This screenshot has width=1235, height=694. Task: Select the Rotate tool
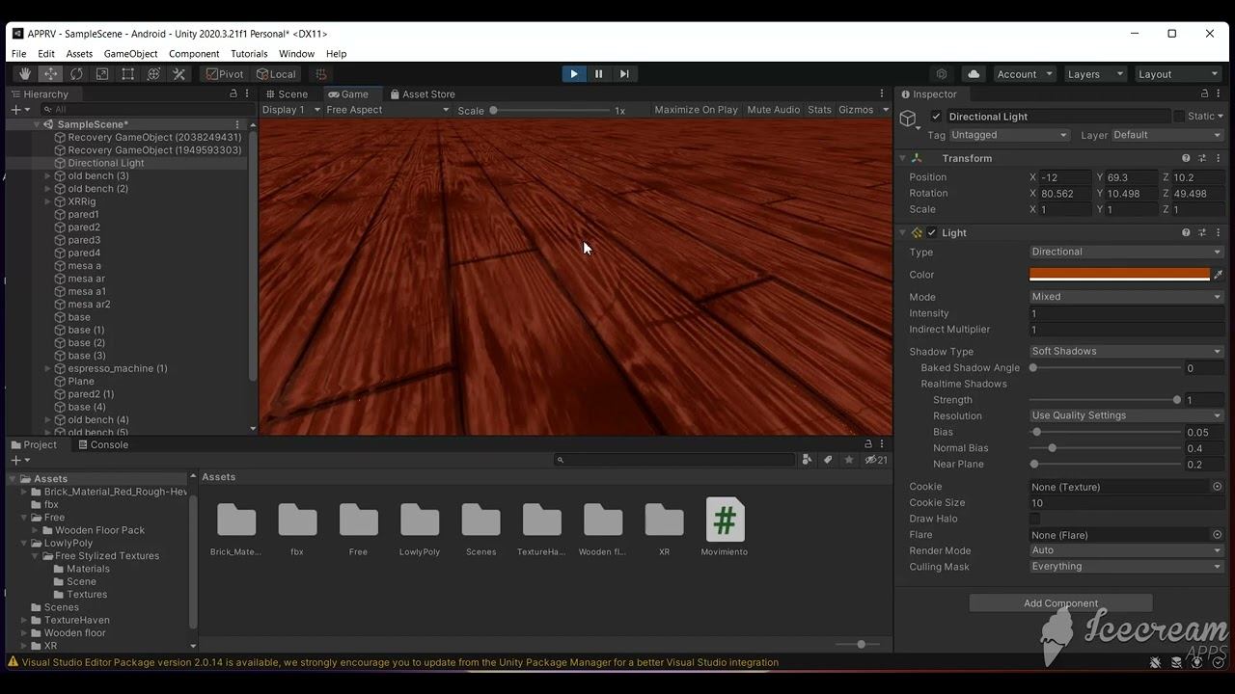(76, 74)
